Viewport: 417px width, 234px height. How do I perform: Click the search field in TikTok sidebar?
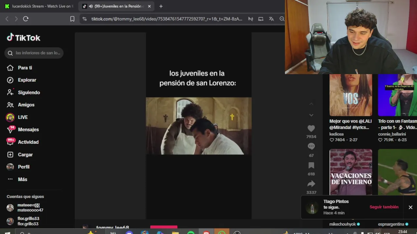coord(34,53)
